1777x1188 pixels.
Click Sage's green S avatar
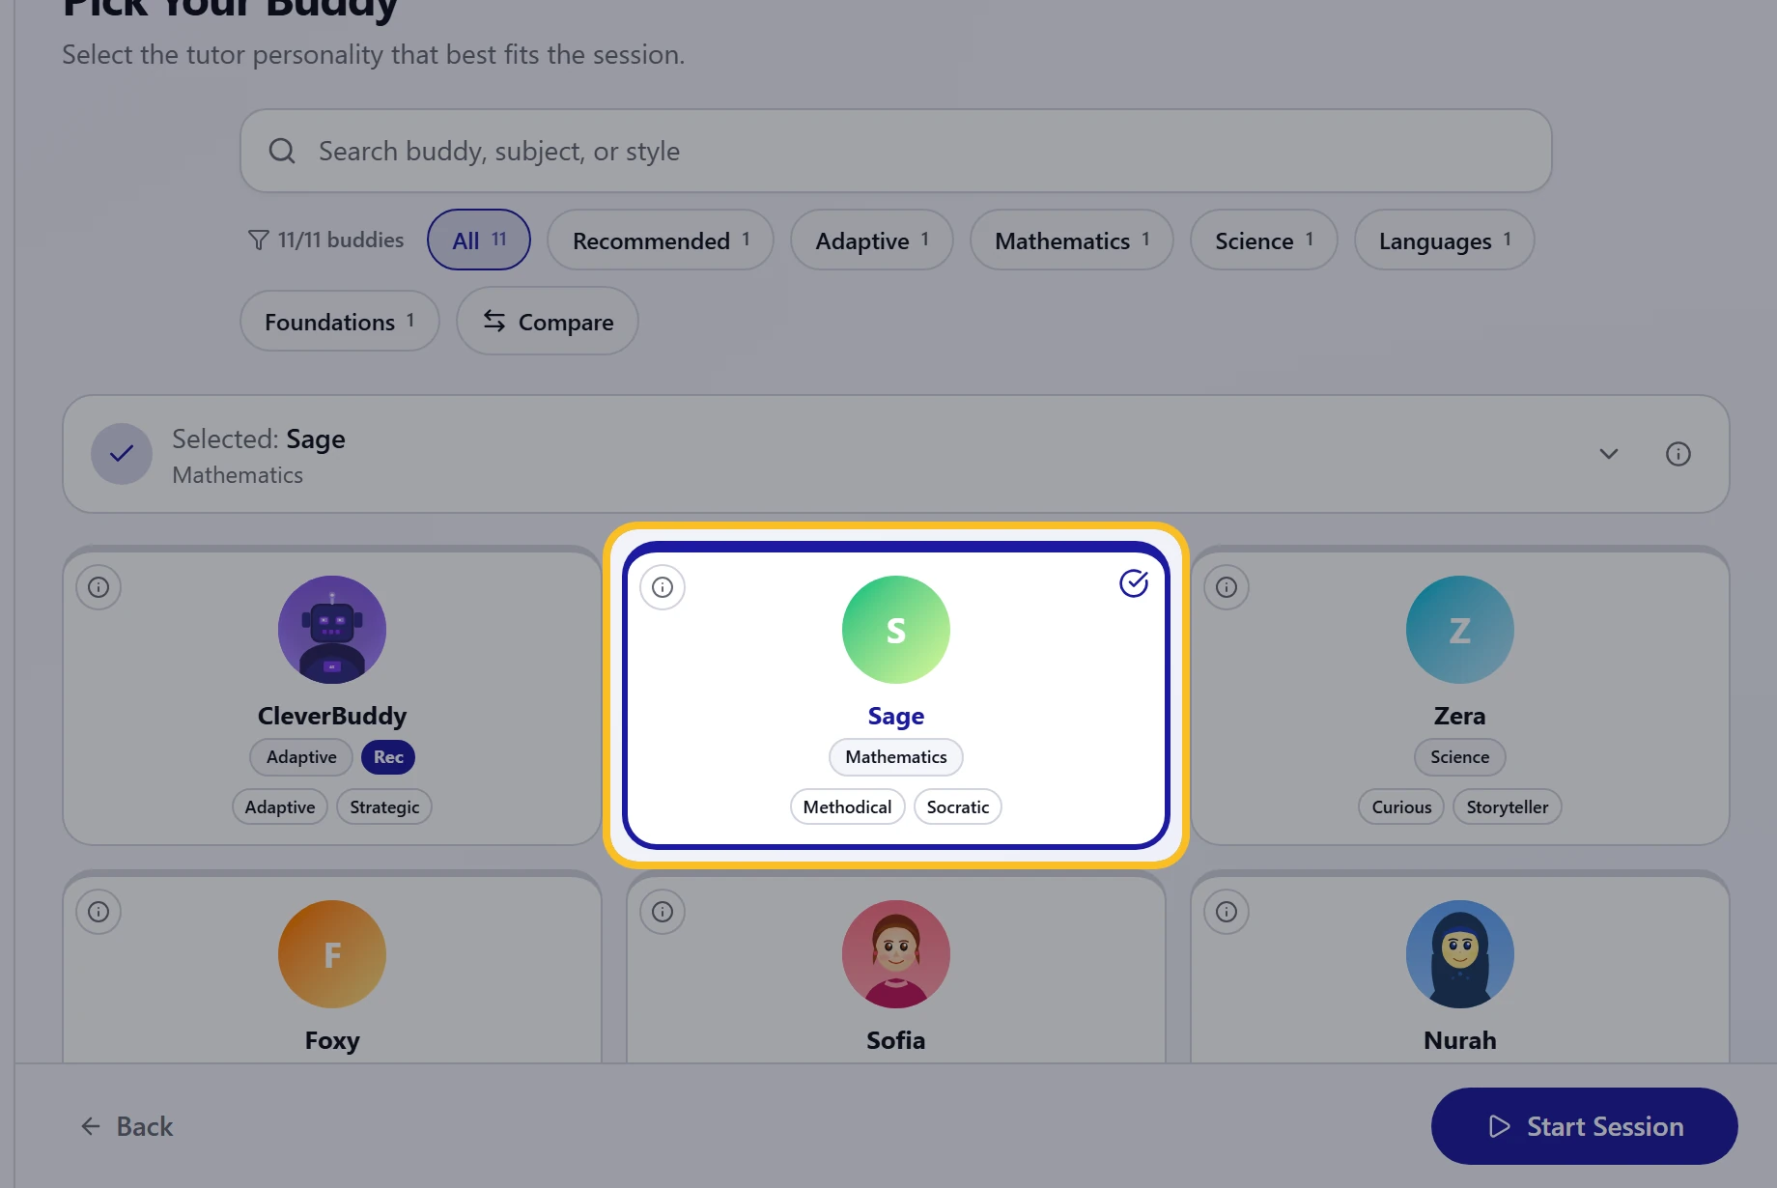(x=896, y=630)
